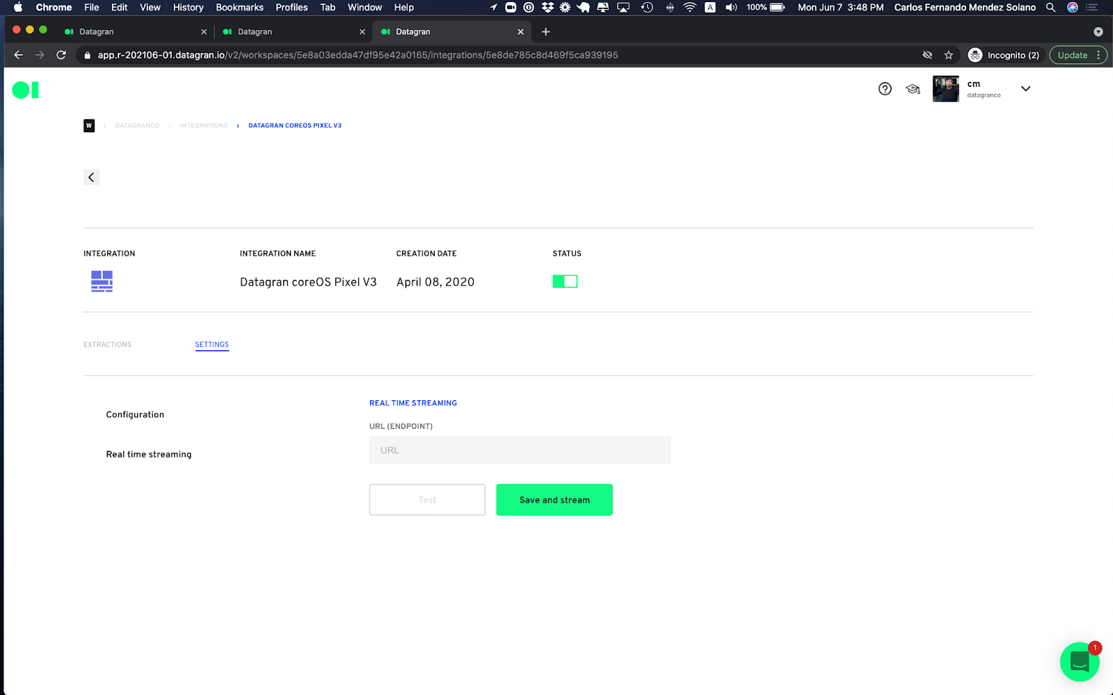Click the W workspace breadcrumb icon
The height and width of the screenshot is (695, 1113).
pyautogui.click(x=89, y=126)
